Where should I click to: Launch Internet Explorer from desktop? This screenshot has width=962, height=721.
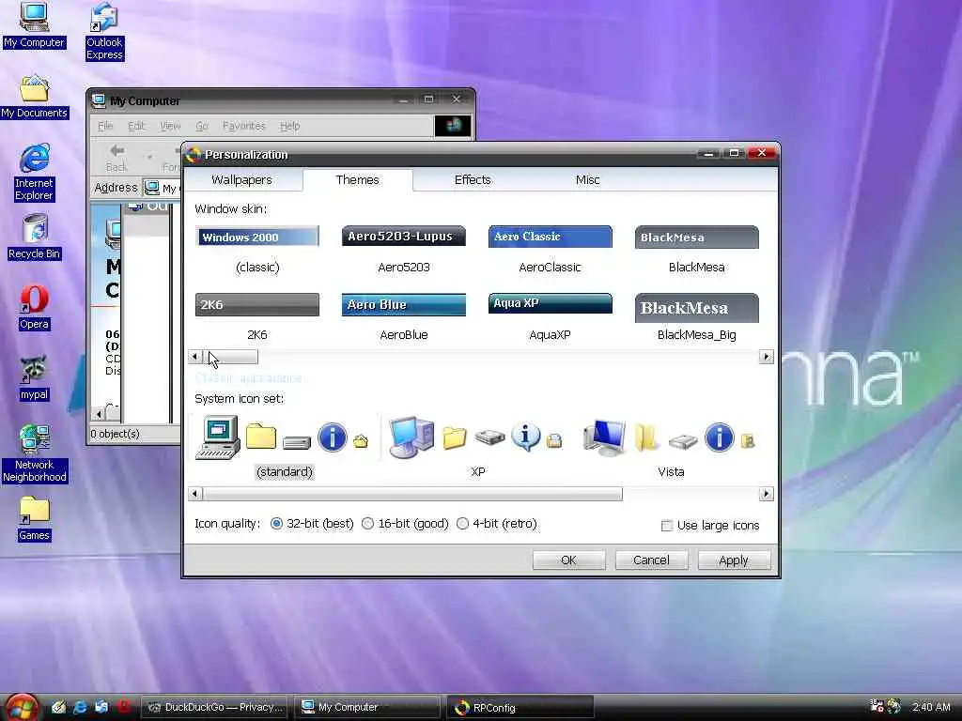[x=35, y=173]
